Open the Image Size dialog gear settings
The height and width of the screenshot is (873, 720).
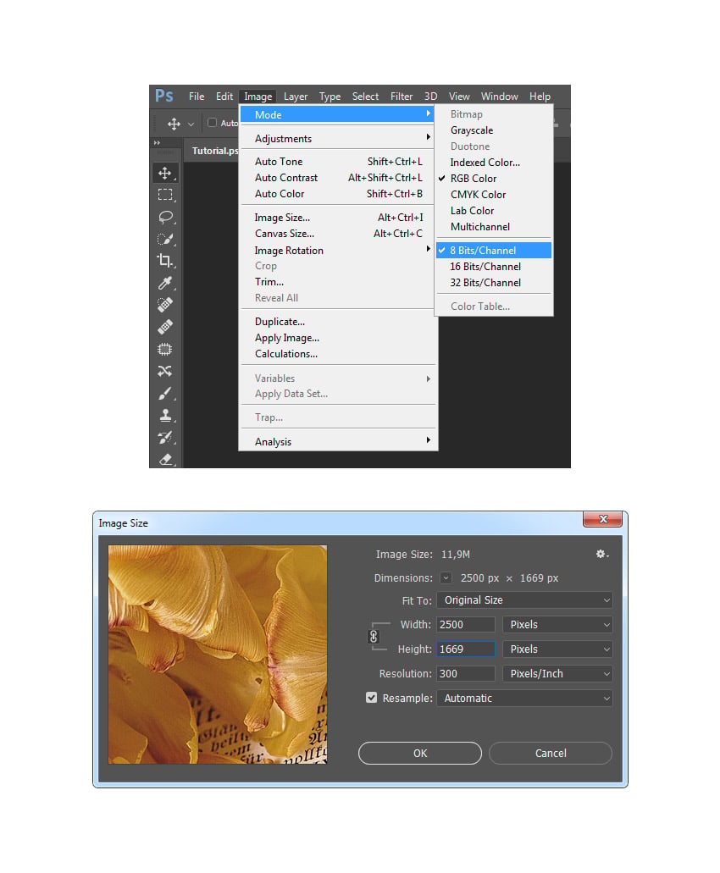click(602, 554)
